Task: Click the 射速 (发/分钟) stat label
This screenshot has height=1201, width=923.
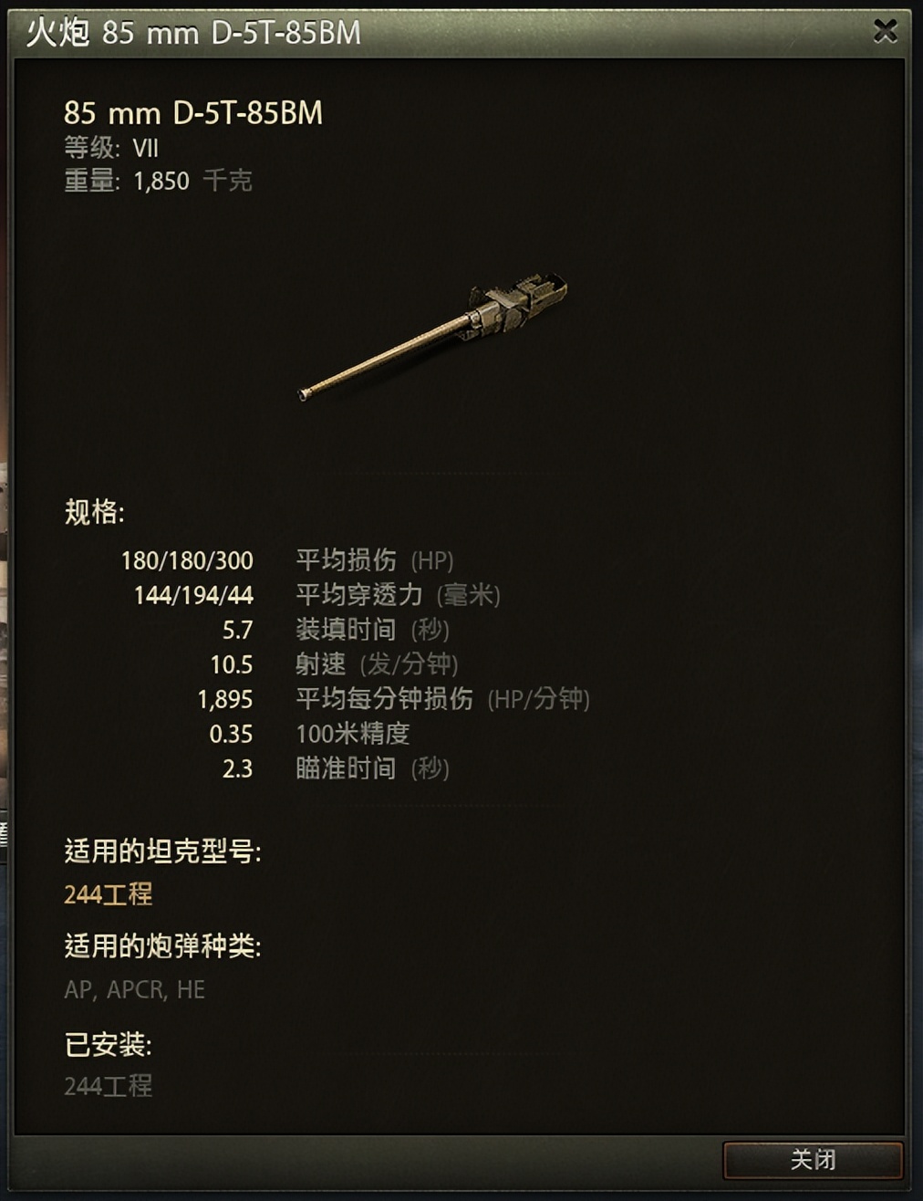Action: coord(377,664)
